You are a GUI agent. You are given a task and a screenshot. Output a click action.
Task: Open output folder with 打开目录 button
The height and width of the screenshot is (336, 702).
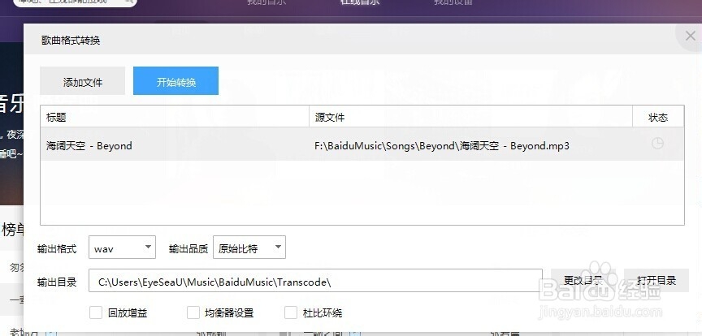pos(656,281)
